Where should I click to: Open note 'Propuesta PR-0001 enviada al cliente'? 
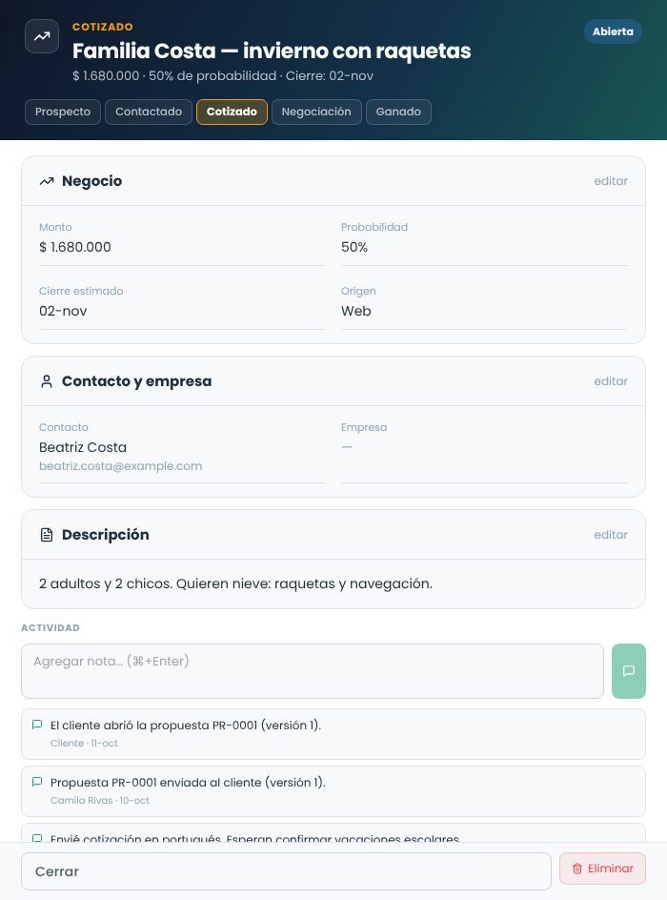[333, 791]
